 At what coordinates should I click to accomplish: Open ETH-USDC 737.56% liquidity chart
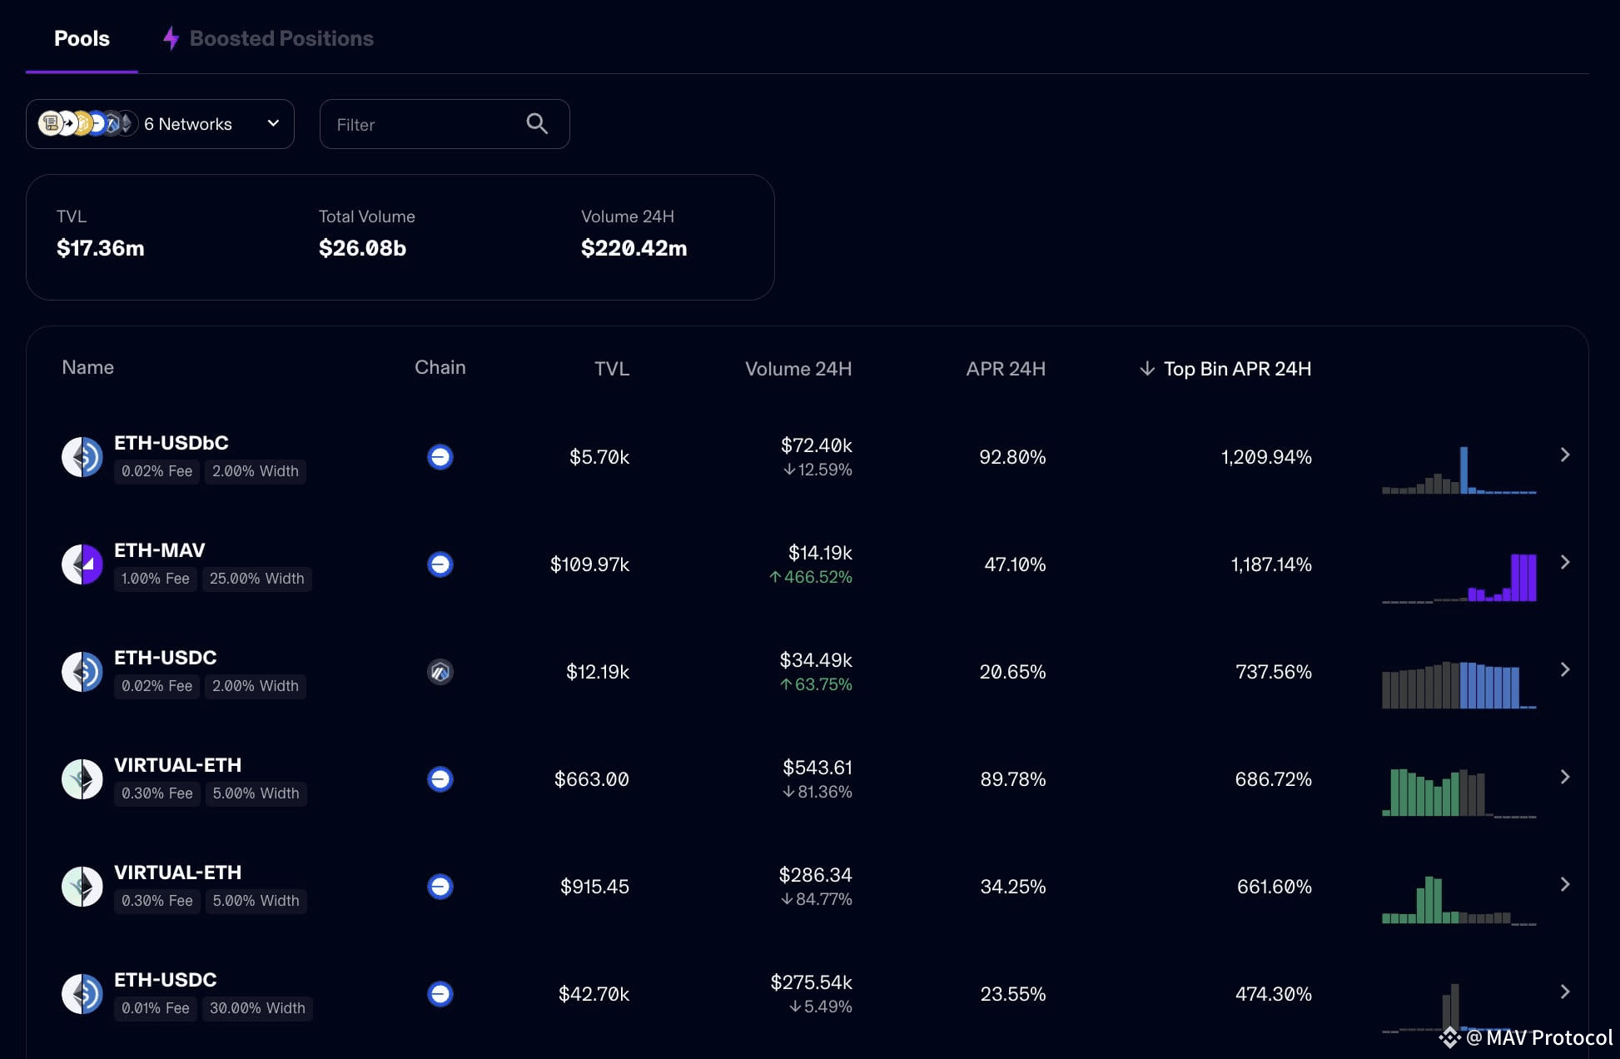point(1458,685)
